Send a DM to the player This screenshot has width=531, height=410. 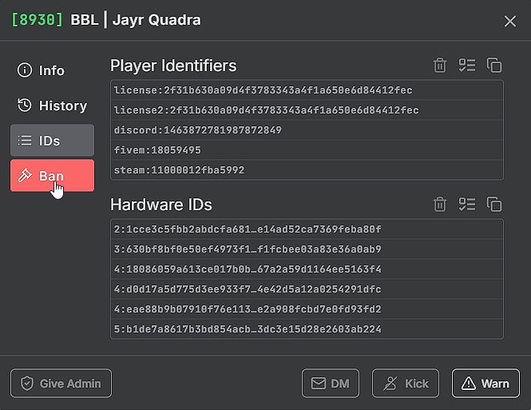[x=331, y=384]
